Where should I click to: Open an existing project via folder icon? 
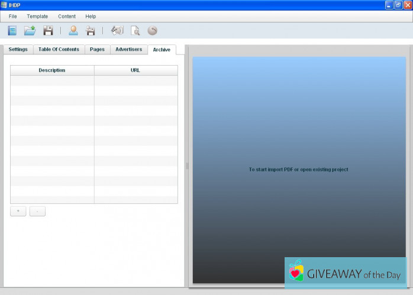tap(30, 31)
